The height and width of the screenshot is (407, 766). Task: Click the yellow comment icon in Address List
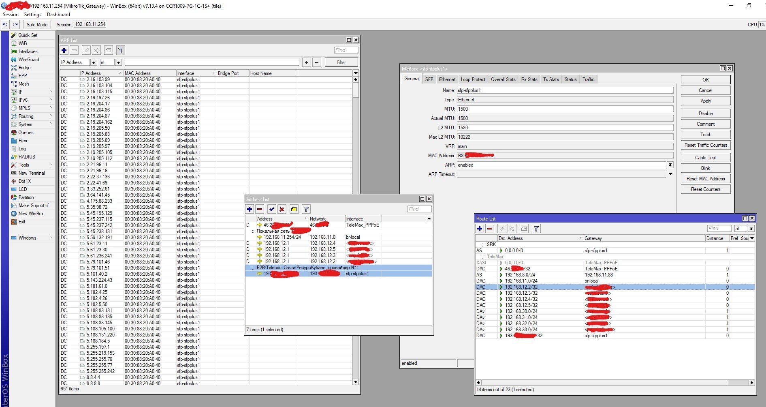tap(294, 209)
